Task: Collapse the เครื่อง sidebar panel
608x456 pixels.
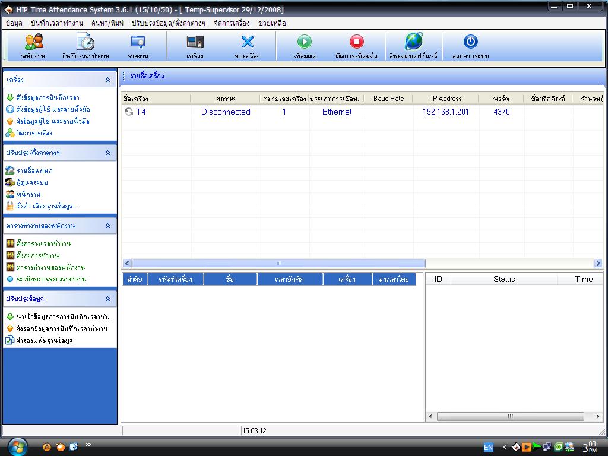Action: click(x=108, y=80)
